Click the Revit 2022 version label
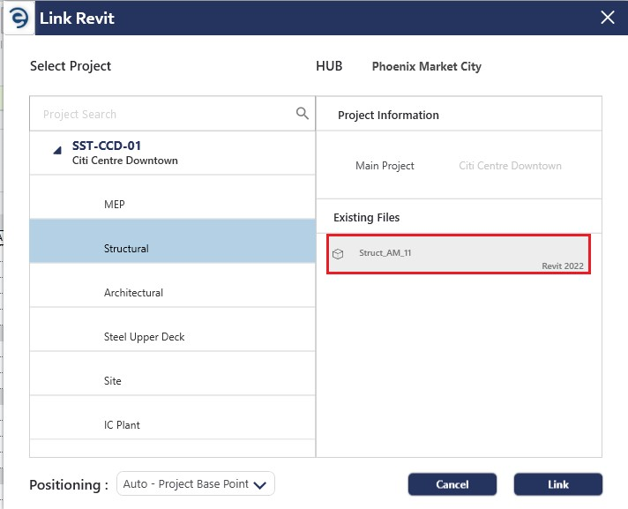The width and height of the screenshot is (628, 509). pyautogui.click(x=562, y=266)
